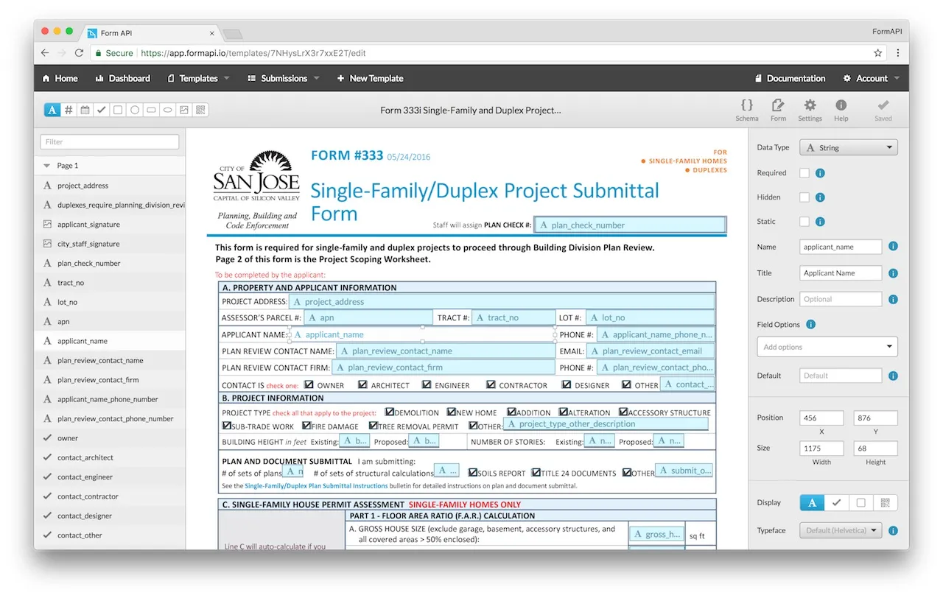Open the Submissions menu

click(x=283, y=78)
